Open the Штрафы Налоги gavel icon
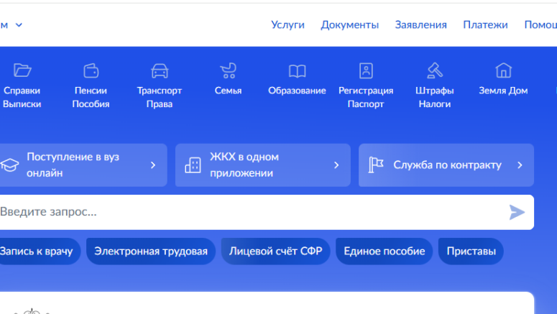The height and width of the screenshot is (314, 557). (x=434, y=70)
